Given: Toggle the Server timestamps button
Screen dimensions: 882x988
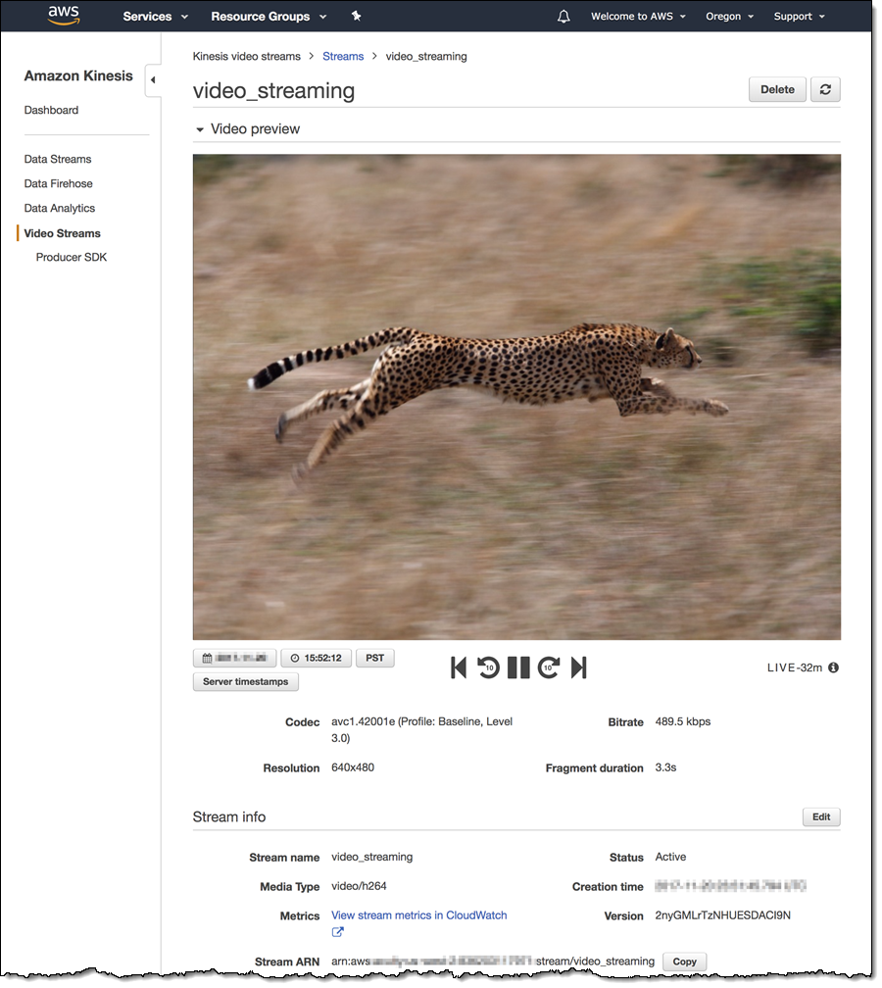Looking at the screenshot, I should pos(246,681).
